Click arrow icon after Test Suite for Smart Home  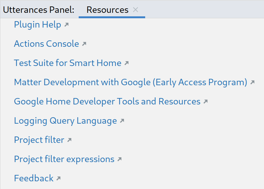pos(127,63)
